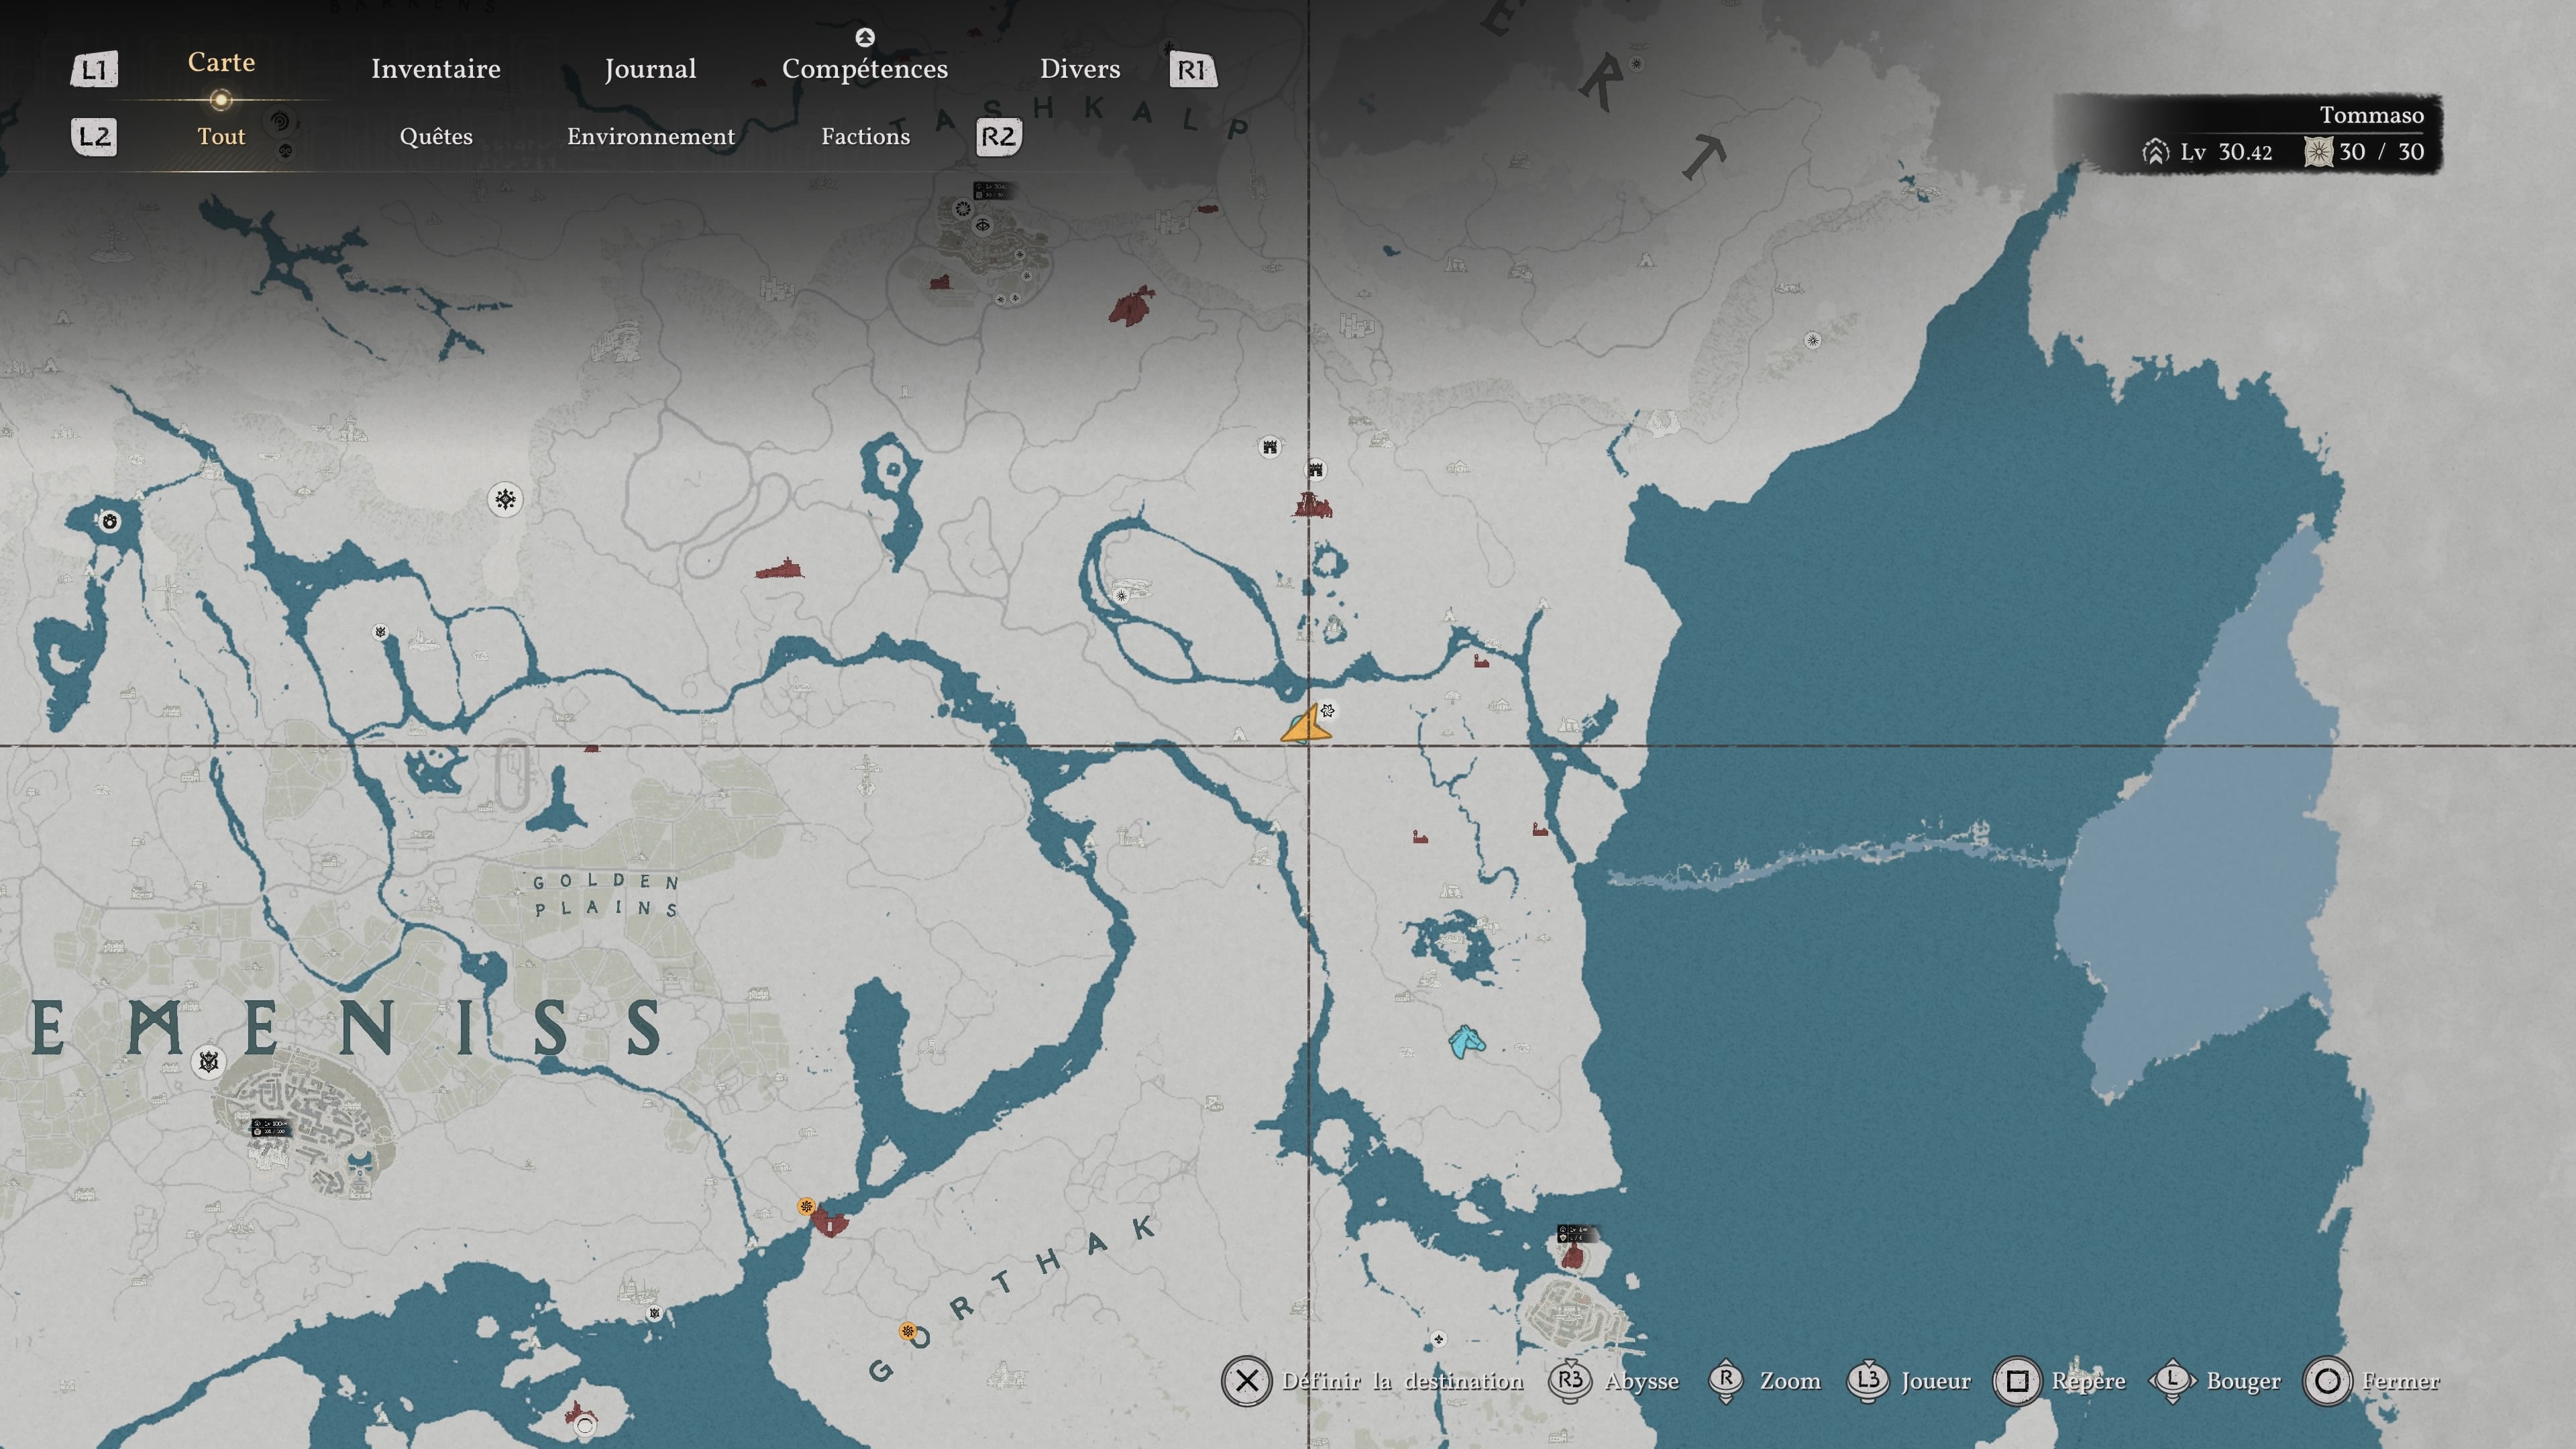Click the Bouger prompt
This screenshot has height=1449, width=2576.
2215,1381
